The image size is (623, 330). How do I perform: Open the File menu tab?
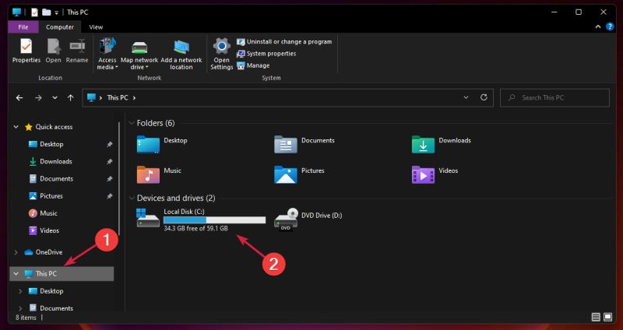coord(23,27)
